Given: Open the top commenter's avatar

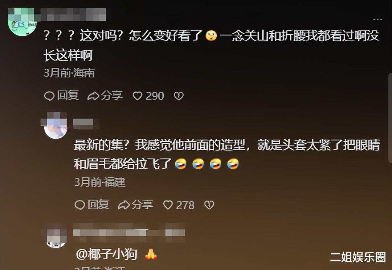Looking at the screenshot, I should tap(23, 22).
